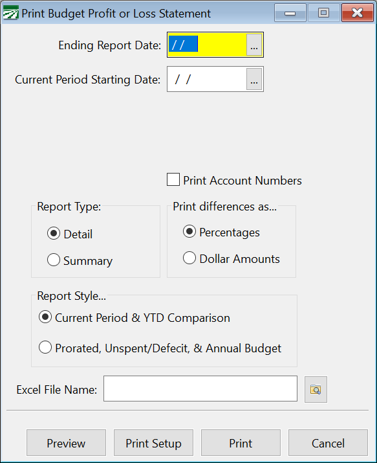Choose Percentages for print differences
377x463 pixels.
click(x=189, y=232)
